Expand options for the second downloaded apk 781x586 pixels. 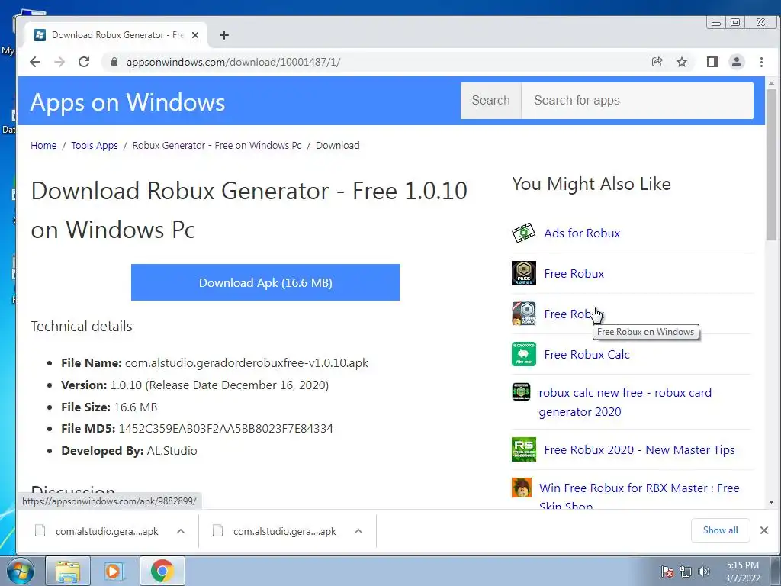[x=358, y=531]
